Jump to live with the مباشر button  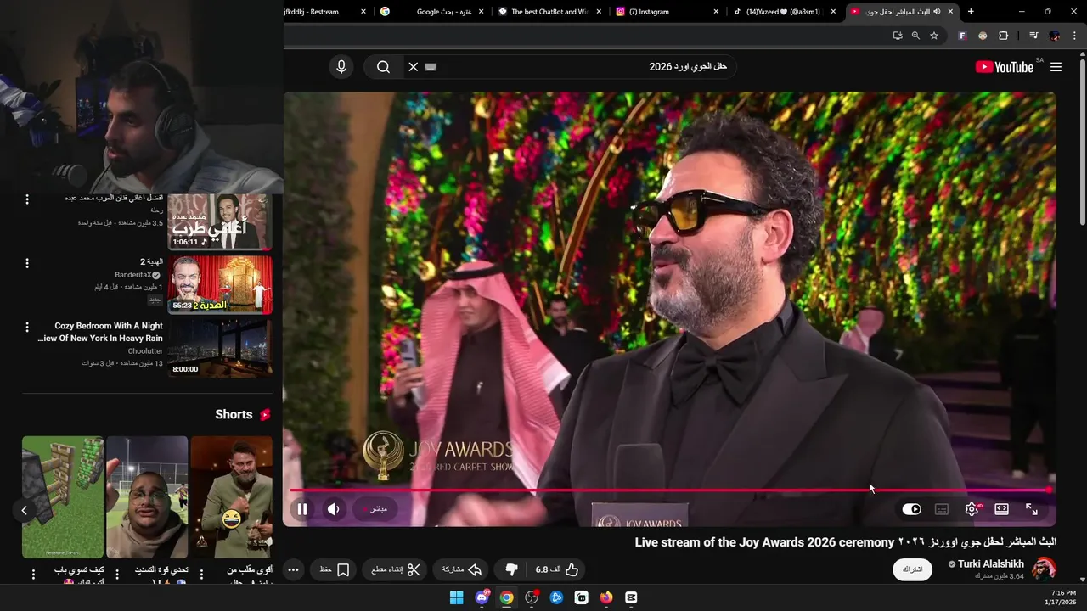pyautogui.click(x=375, y=509)
